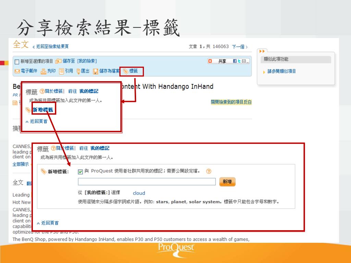Select existing tag cloud
Image resolution: width=351 pixels, height=263 pixels.
point(139,193)
